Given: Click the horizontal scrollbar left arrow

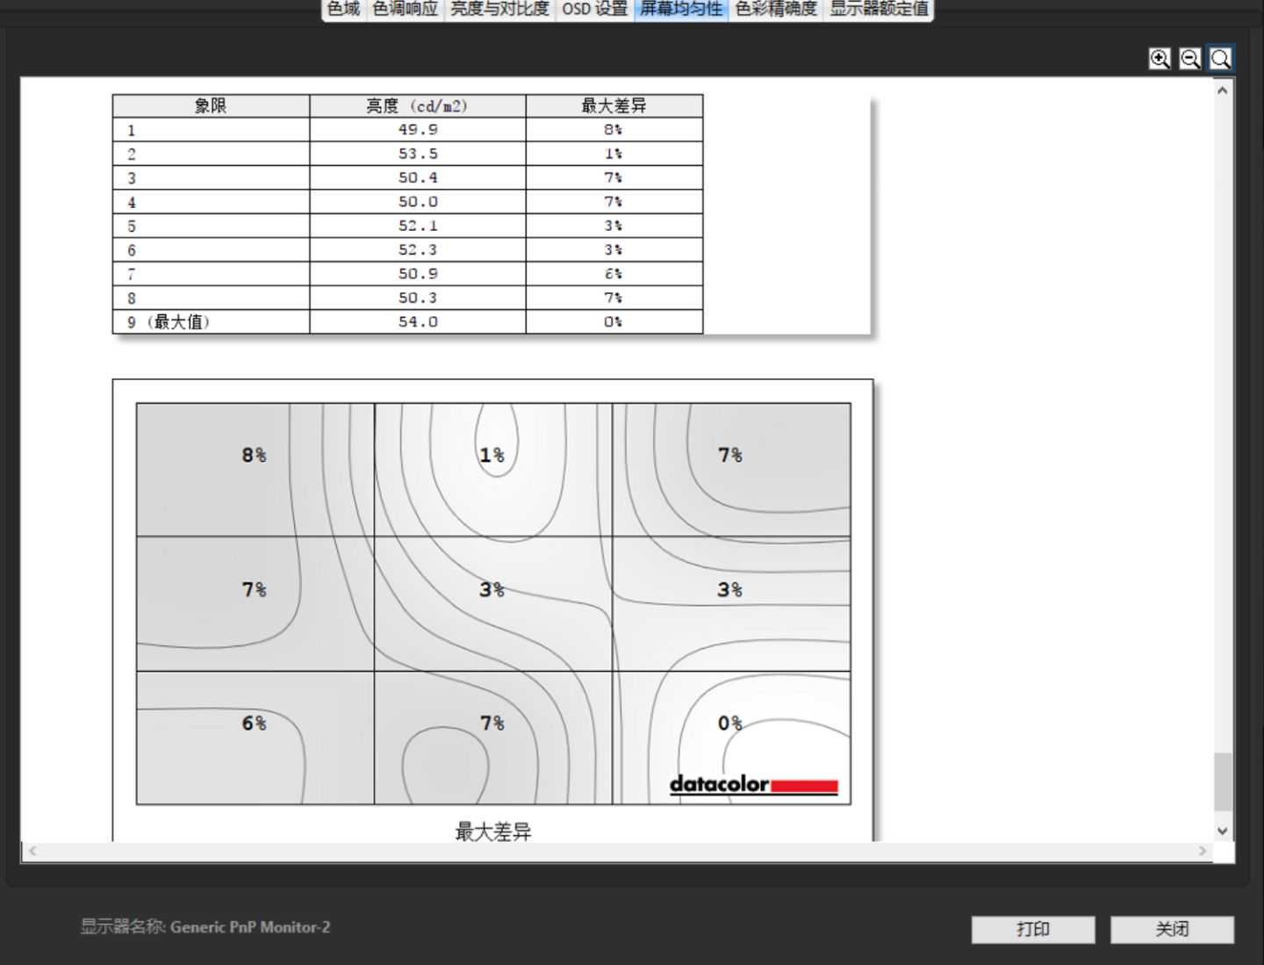Looking at the screenshot, I should pos(32,851).
